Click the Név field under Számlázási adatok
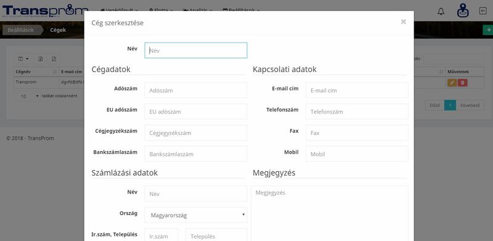493x241 pixels. click(x=196, y=194)
